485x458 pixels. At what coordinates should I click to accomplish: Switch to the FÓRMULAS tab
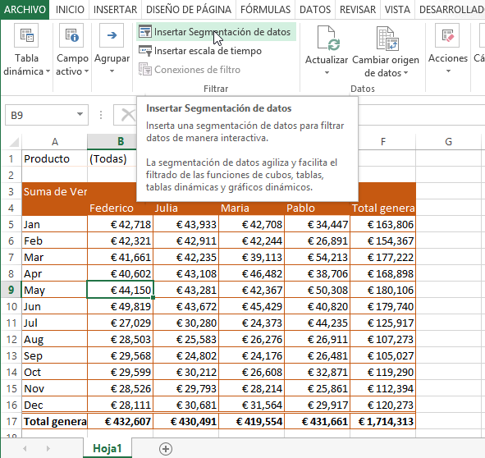[265, 10]
